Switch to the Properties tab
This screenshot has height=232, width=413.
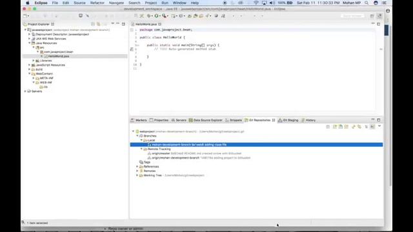click(159, 121)
